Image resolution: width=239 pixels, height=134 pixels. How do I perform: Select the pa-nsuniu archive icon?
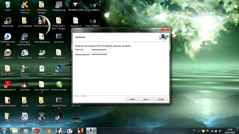(59, 38)
